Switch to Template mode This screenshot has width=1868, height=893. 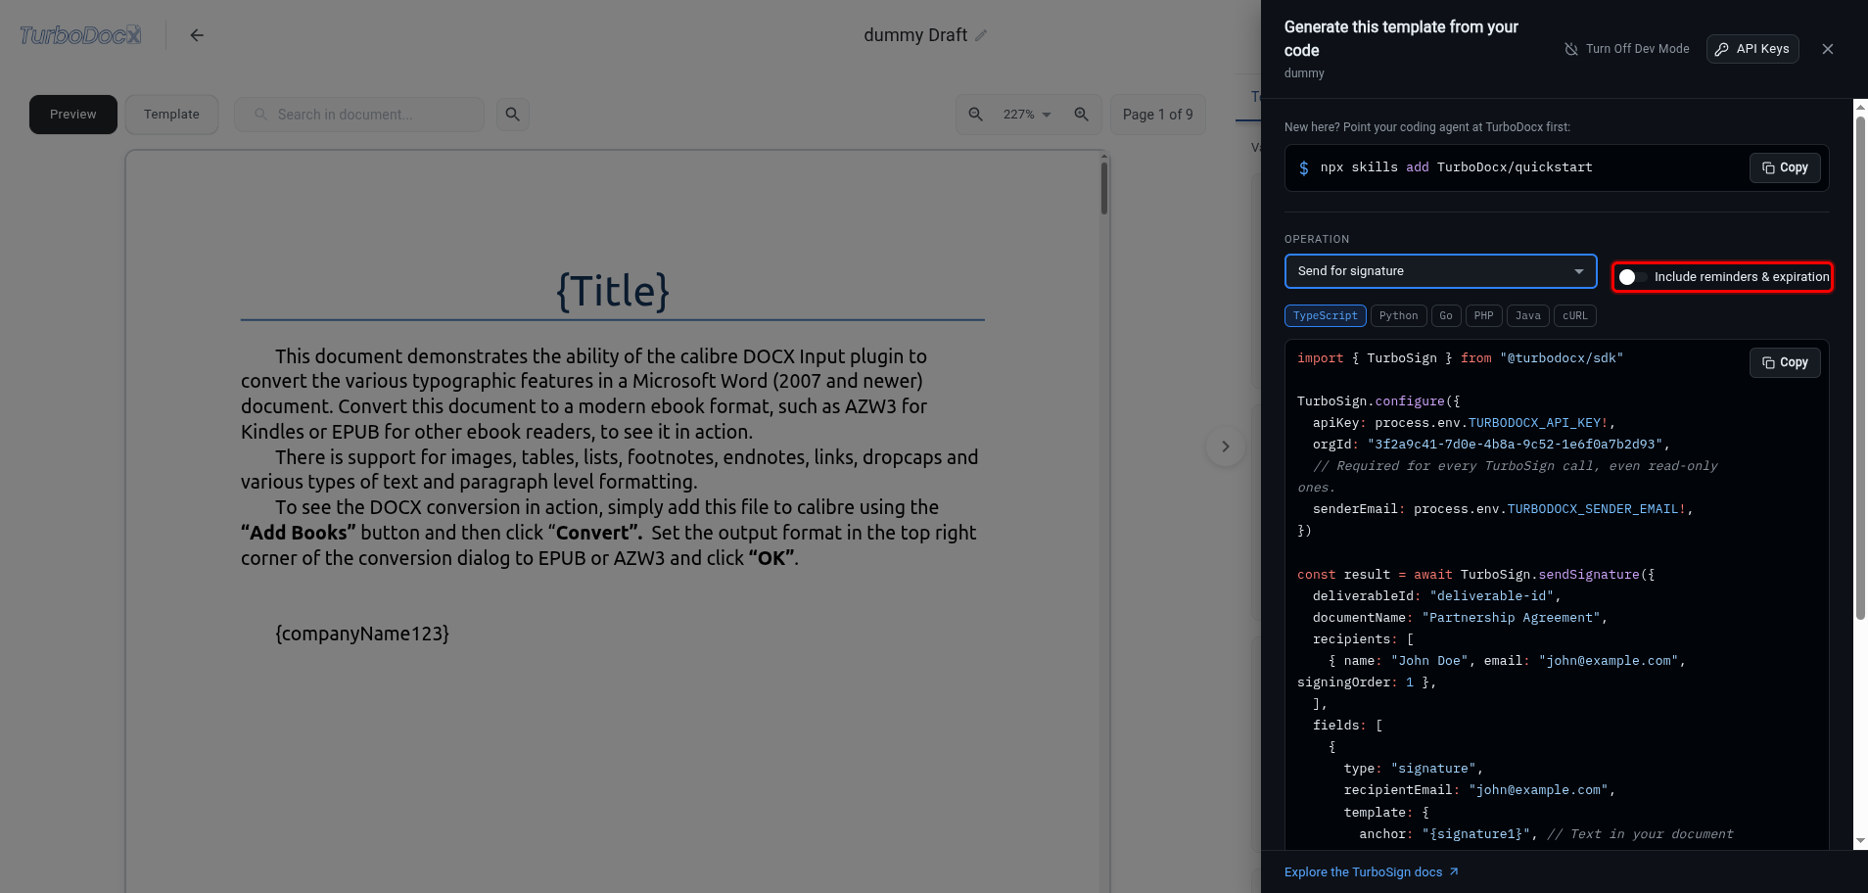point(171,115)
